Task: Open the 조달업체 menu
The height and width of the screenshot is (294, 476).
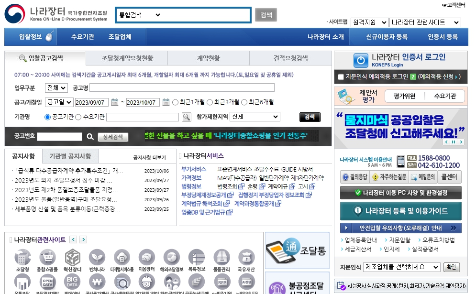Action: 120,37
